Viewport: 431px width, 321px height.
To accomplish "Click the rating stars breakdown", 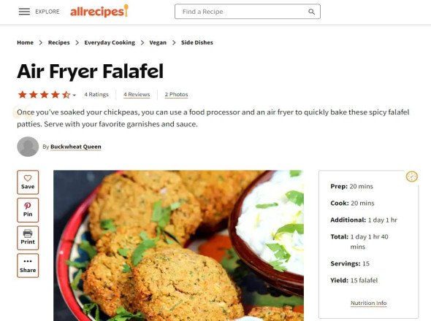I will coord(44,95).
